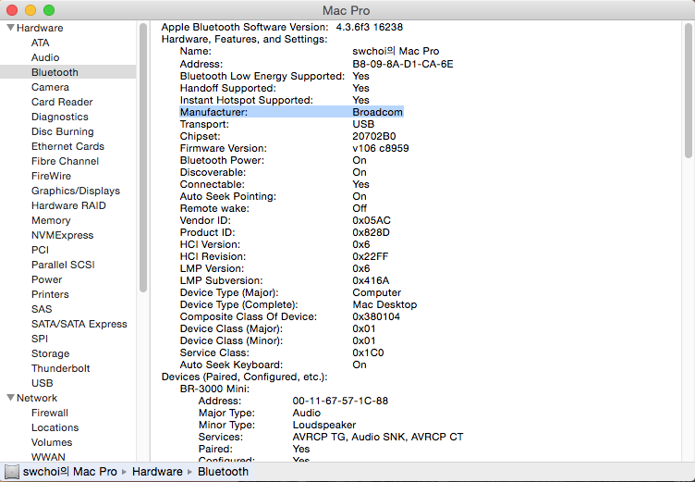The width and height of the screenshot is (695, 482).
Task: Select Fibre Channel in the sidebar
Action: click(65, 161)
